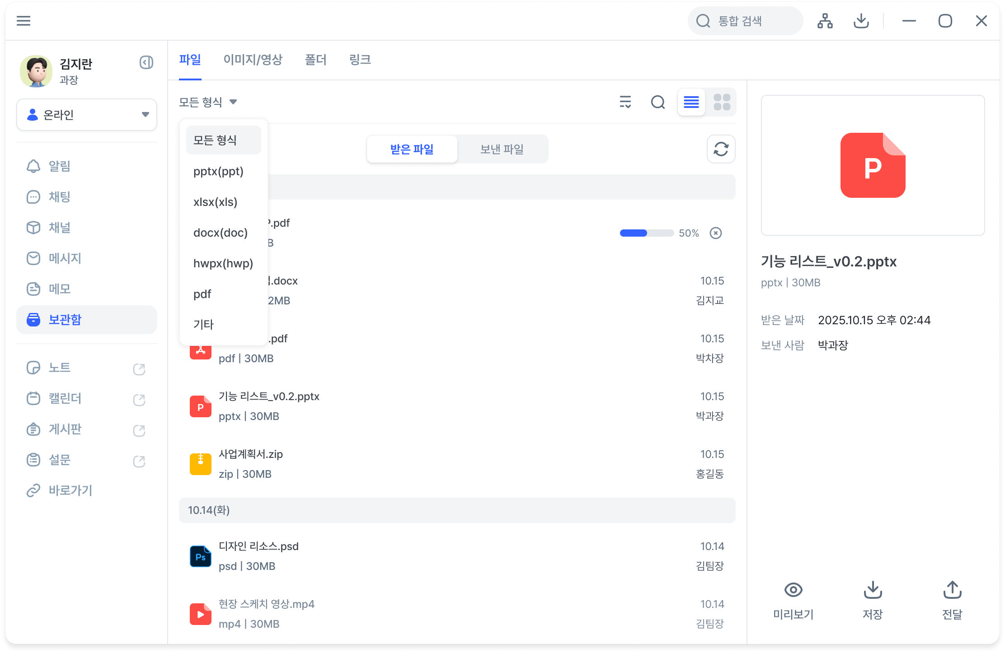Open the downloads icon in title bar
The image size is (1005, 653).
click(861, 21)
